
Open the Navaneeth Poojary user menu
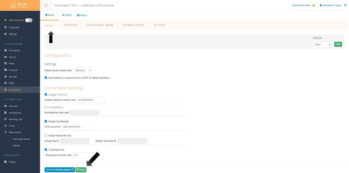coord(330,5)
